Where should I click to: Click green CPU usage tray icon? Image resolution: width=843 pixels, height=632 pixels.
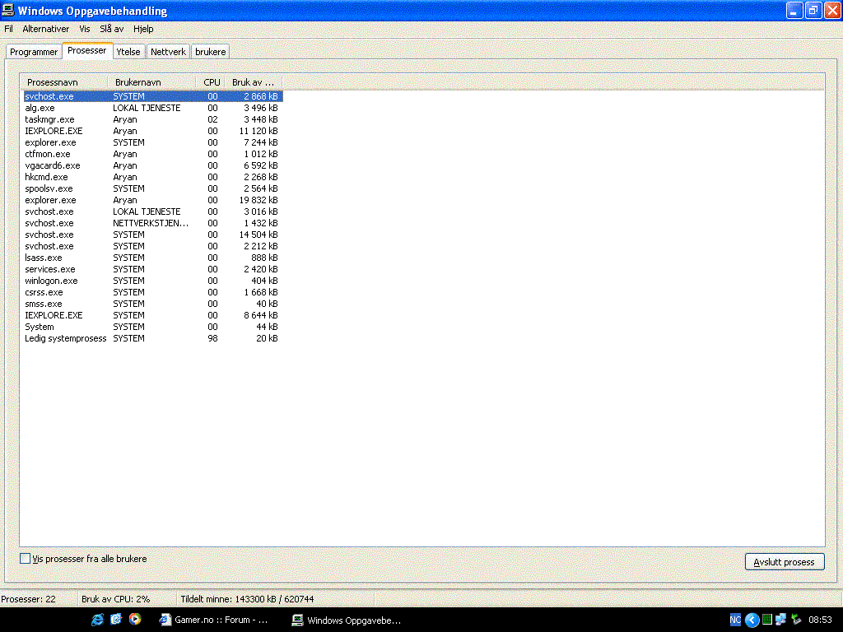(x=767, y=620)
